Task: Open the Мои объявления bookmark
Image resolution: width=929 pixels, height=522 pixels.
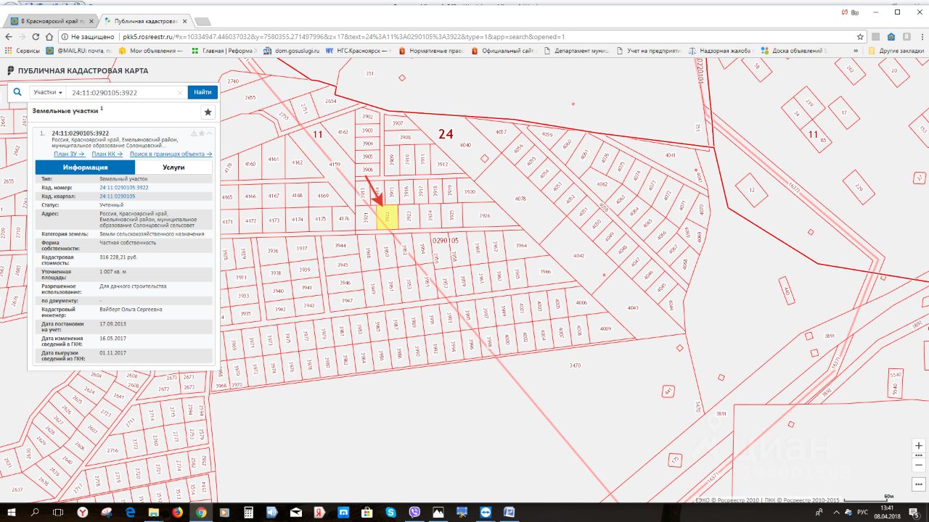Action: (x=150, y=51)
